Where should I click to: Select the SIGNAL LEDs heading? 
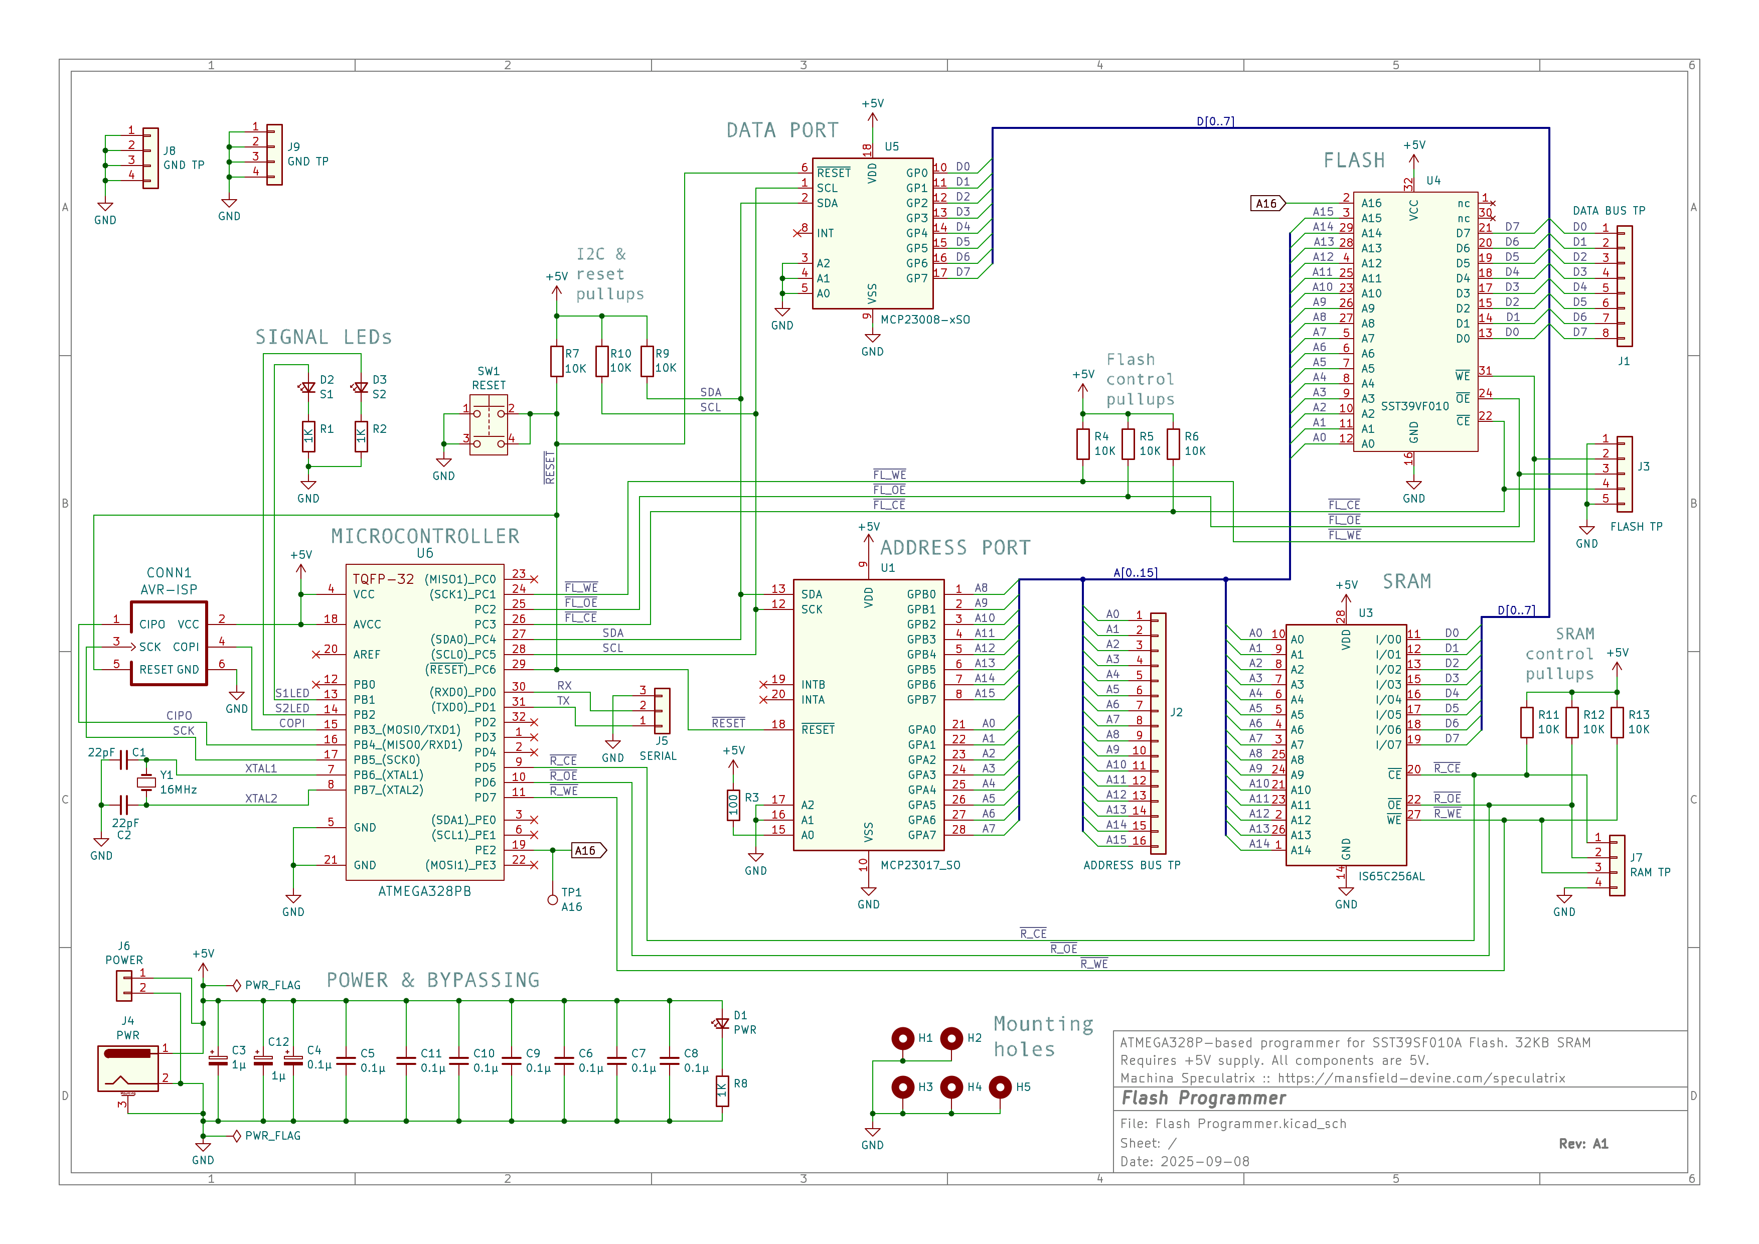coord(324,338)
